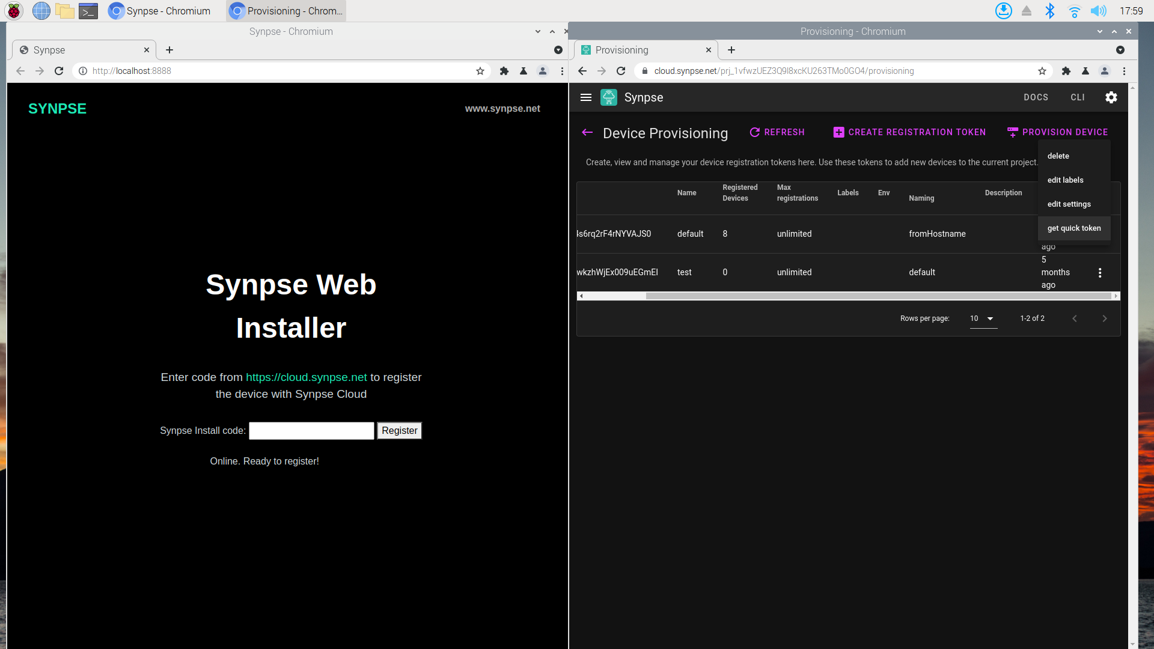Select 'get quick token' from the menu
The image size is (1154, 649).
[x=1073, y=228]
